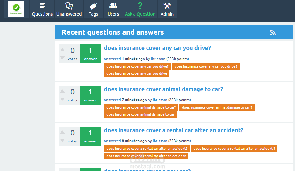
Task: Upvote the animal damage to car question
Action: [62, 91]
